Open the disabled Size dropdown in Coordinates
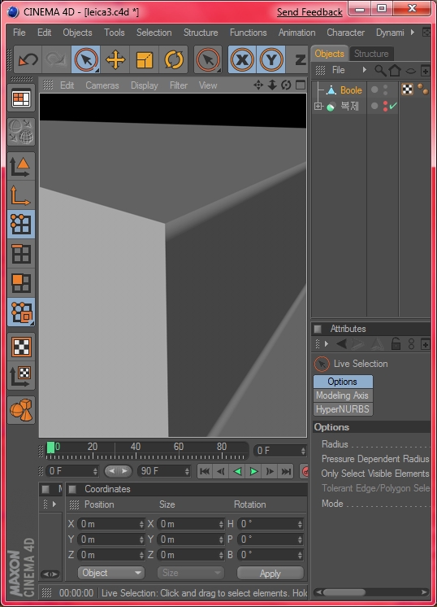437x607 pixels. [191, 573]
